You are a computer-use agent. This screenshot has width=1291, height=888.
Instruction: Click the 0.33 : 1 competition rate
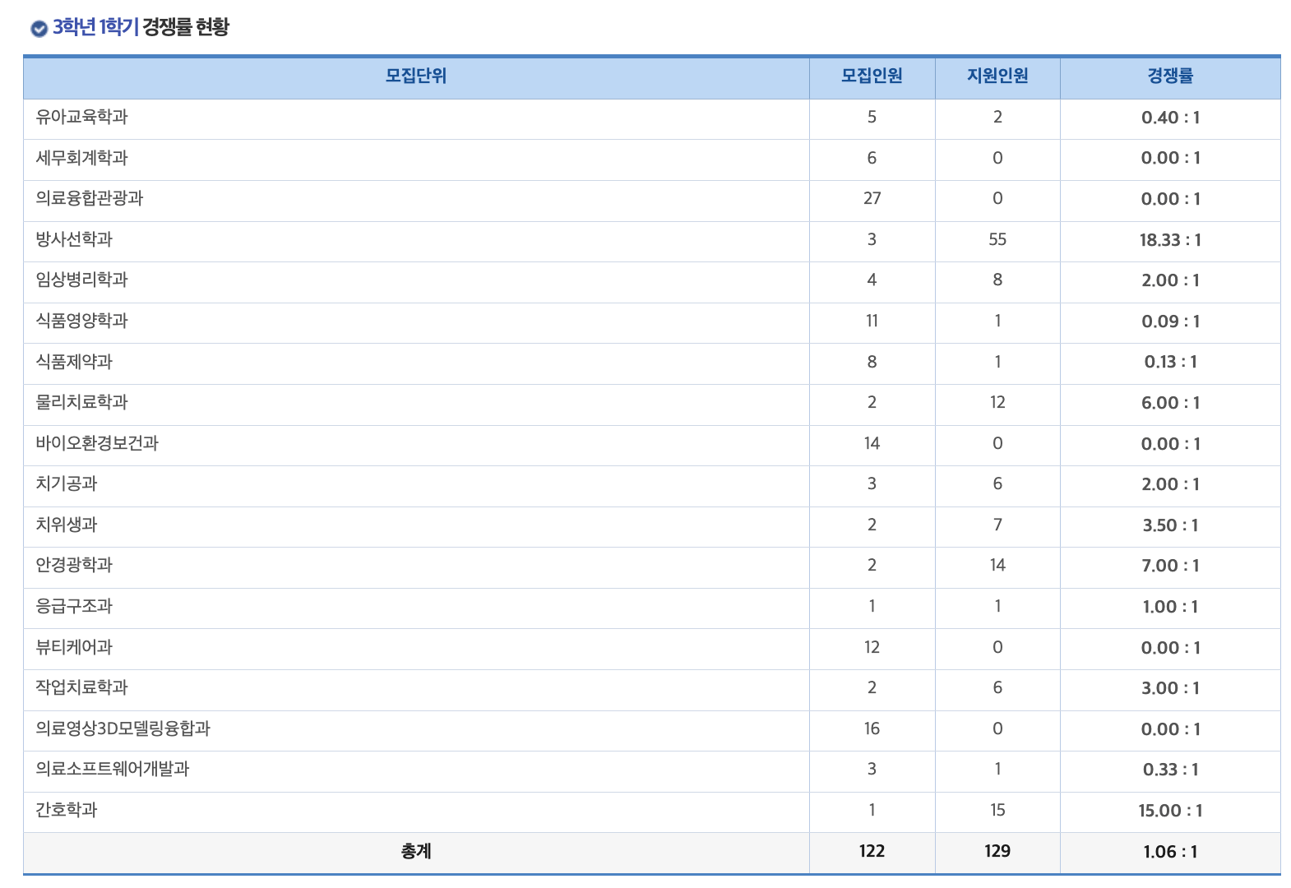[x=1170, y=770]
